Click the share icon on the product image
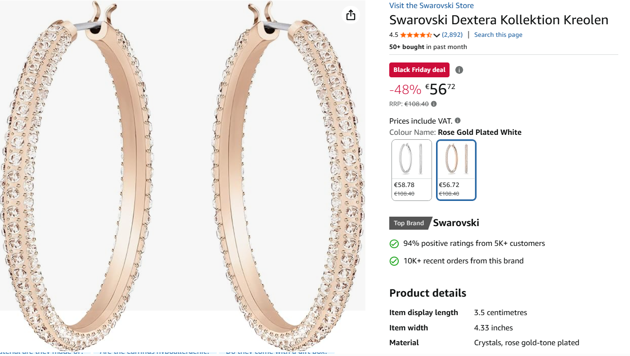630x356 pixels. coord(351,15)
